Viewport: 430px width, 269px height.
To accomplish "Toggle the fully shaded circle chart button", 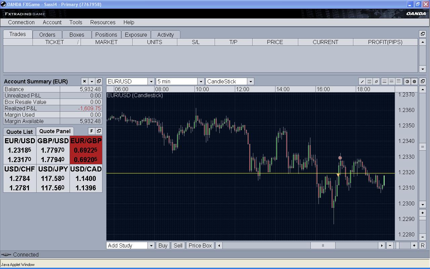I will pyautogui.click(x=414, y=81).
